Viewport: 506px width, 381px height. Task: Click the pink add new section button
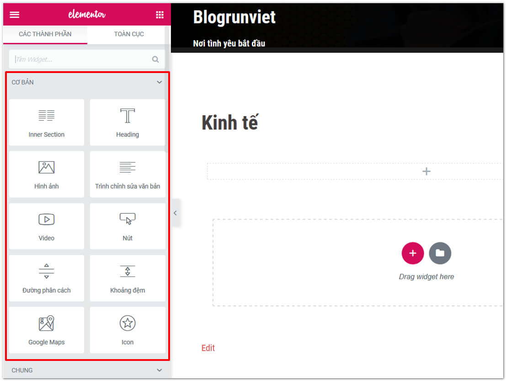pos(412,253)
